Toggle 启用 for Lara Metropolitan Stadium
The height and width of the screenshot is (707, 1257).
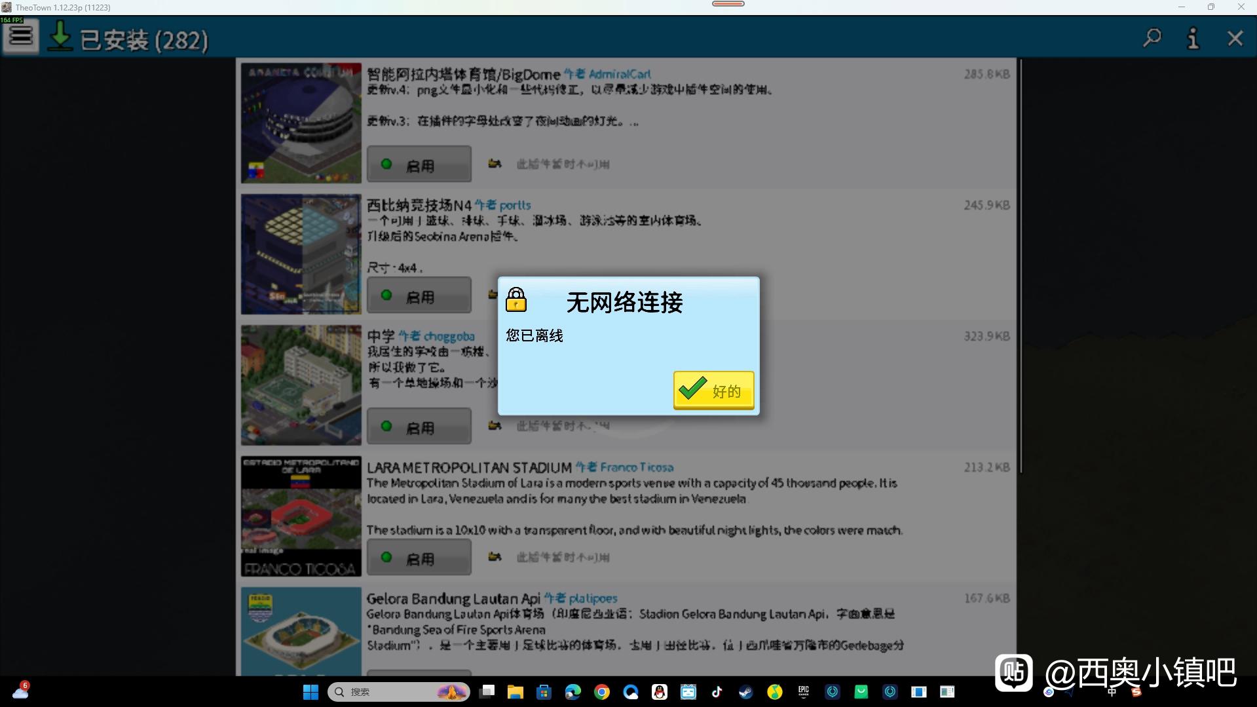pyautogui.click(x=419, y=558)
